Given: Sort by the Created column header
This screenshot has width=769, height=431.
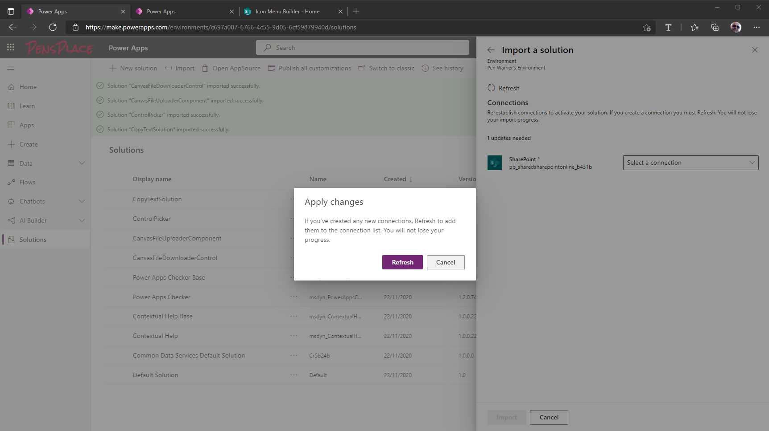Looking at the screenshot, I should pyautogui.click(x=398, y=179).
